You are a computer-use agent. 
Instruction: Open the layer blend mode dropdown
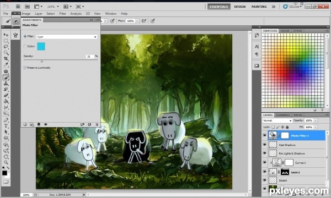click(x=277, y=120)
